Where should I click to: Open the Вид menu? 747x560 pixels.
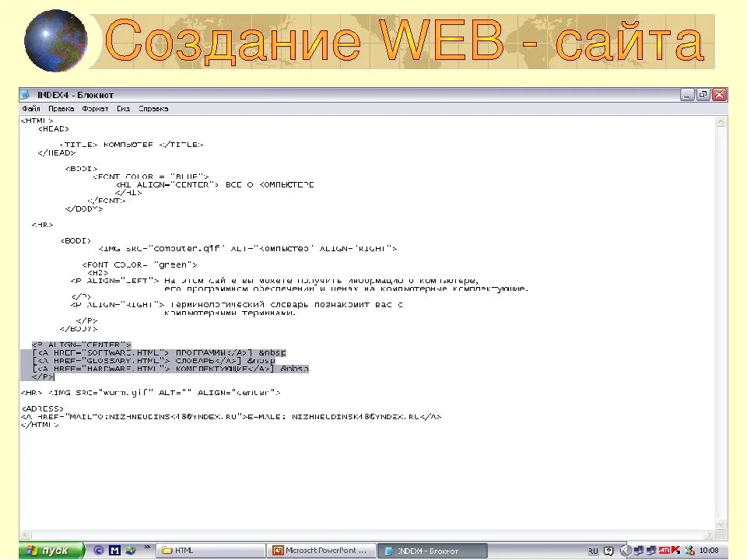coord(123,109)
